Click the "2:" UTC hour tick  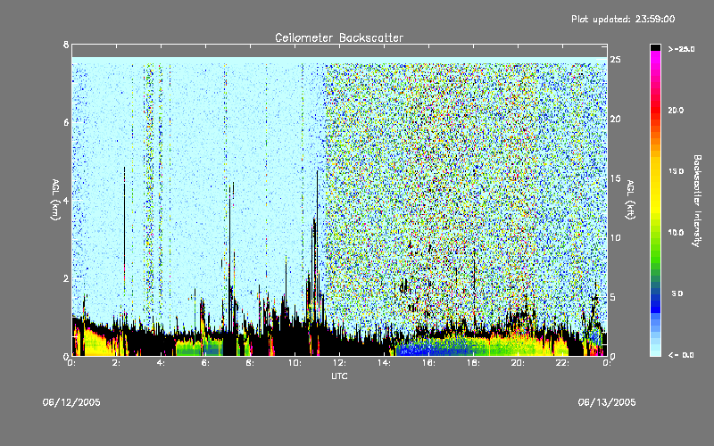(x=117, y=363)
